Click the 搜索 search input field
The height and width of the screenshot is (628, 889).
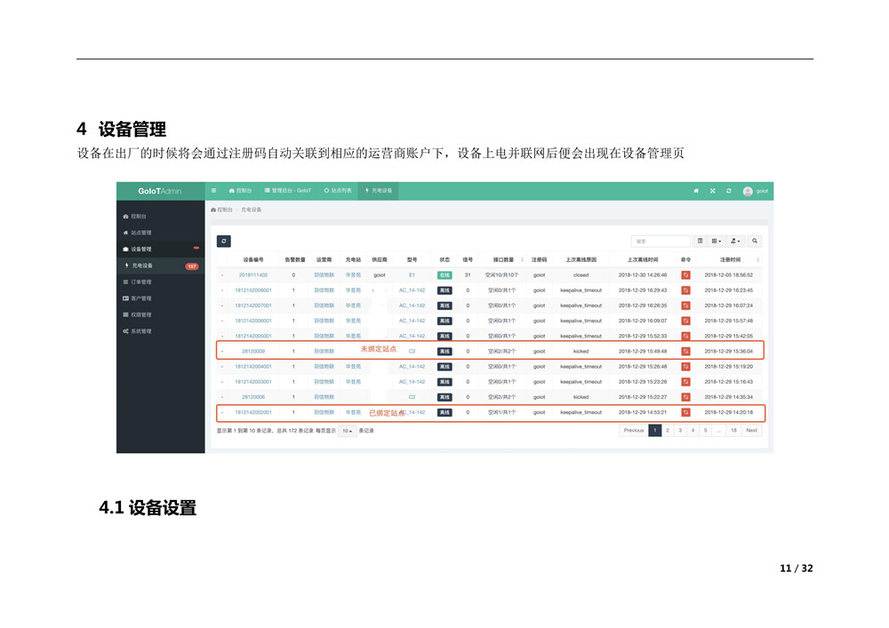coord(661,241)
